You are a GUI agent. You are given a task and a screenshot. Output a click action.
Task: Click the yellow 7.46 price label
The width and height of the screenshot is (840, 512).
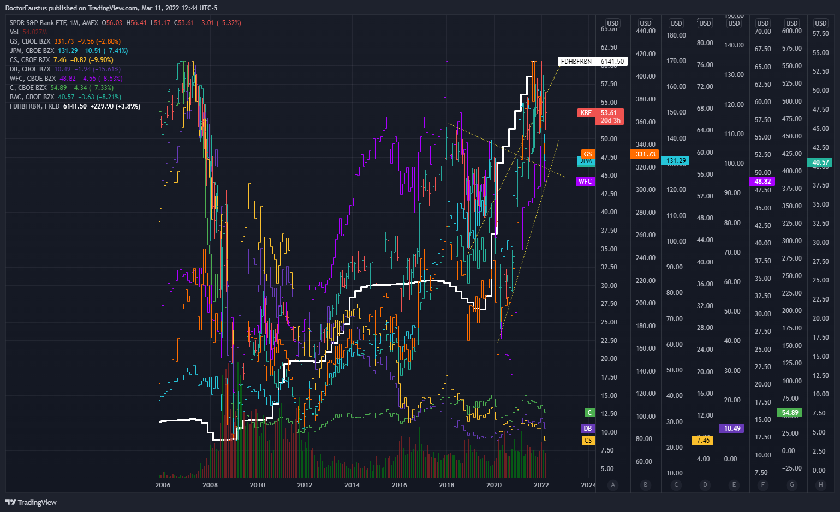coord(703,441)
